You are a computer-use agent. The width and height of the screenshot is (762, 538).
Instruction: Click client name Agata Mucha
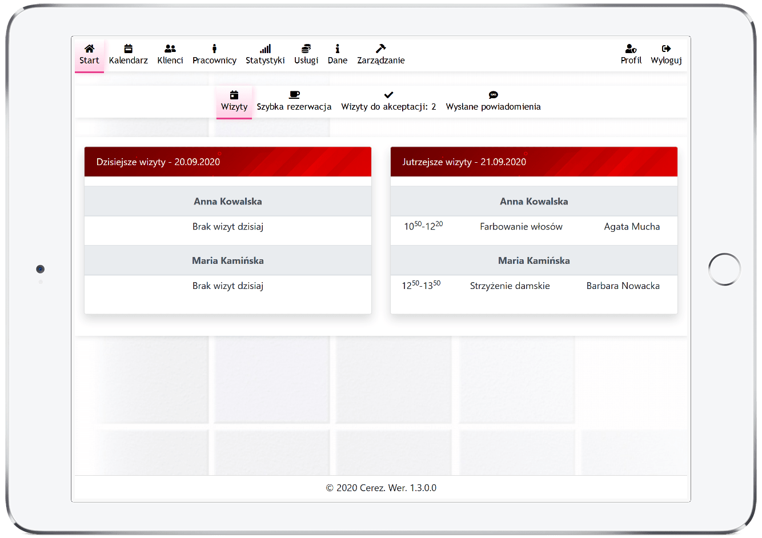(x=632, y=227)
